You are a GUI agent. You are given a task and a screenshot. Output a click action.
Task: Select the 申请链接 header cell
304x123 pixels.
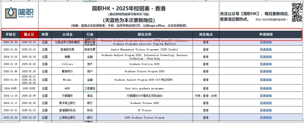(266, 35)
